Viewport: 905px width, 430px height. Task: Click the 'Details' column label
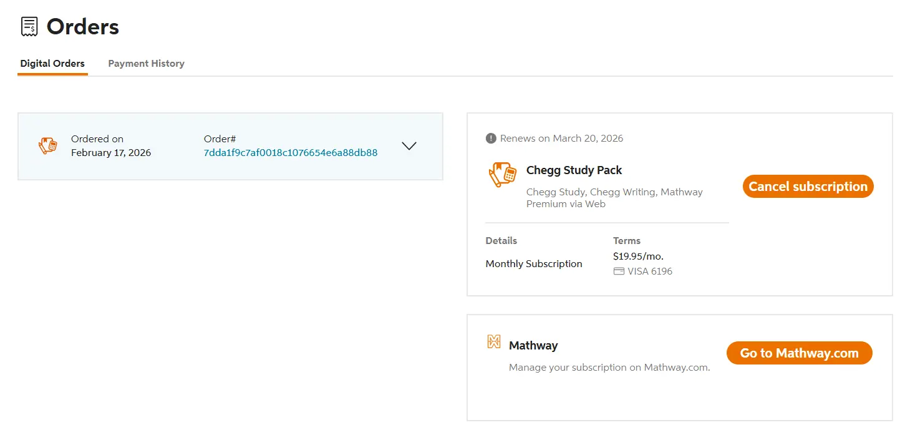coord(501,241)
